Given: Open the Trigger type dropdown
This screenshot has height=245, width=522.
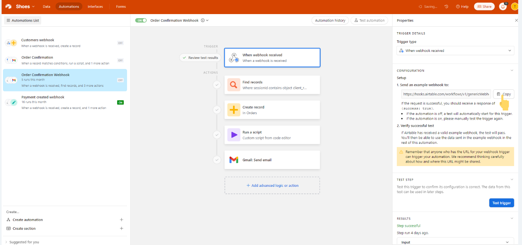Looking at the screenshot, I should point(455,50).
